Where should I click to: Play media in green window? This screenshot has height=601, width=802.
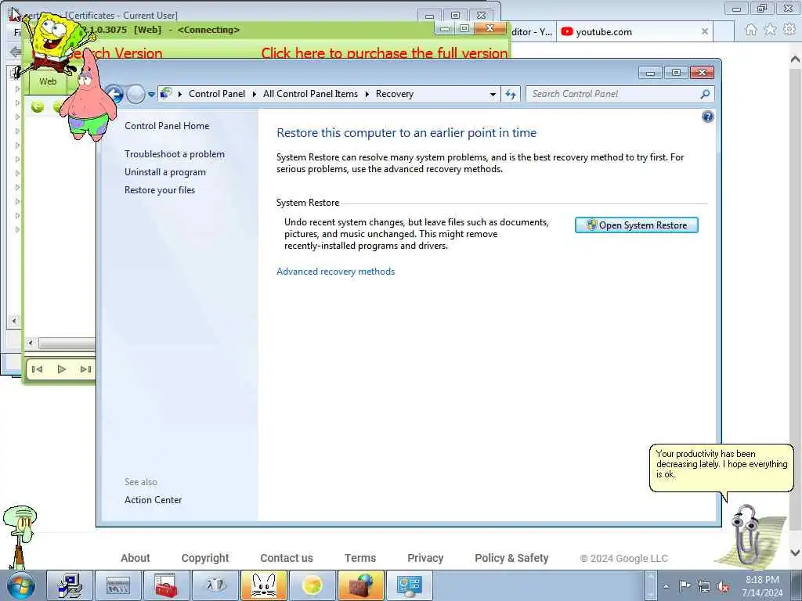pos(61,369)
